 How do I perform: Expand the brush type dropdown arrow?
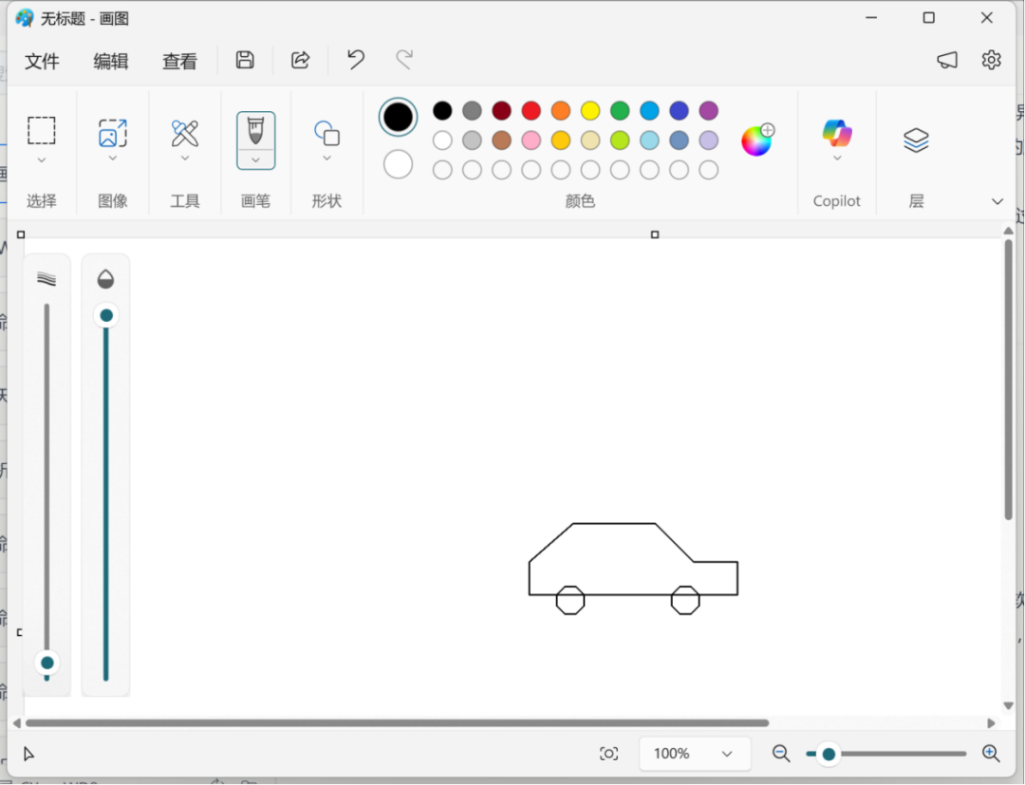coord(255,160)
